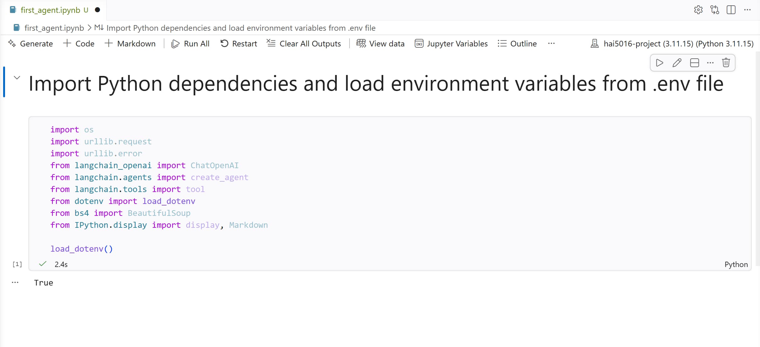Run the markdown cell with play icon
The height and width of the screenshot is (347, 760).
[659, 63]
